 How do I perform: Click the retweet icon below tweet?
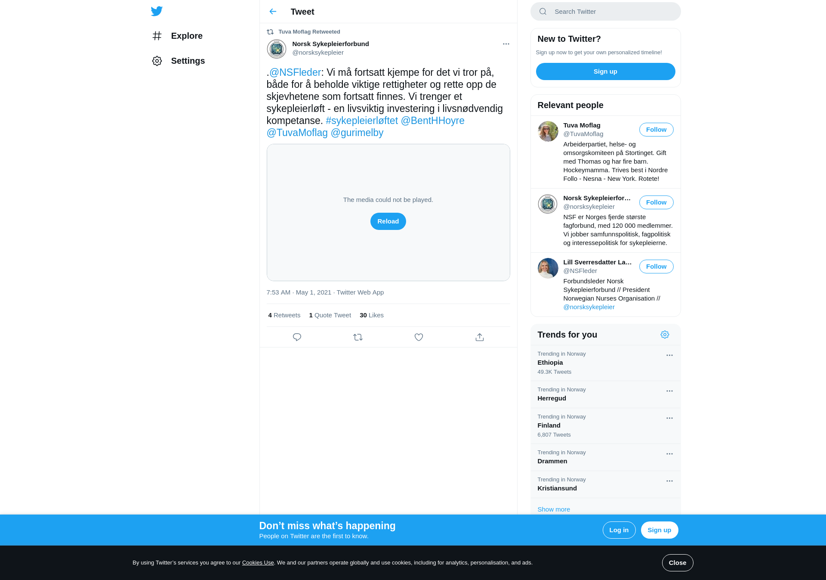click(358, 337)
